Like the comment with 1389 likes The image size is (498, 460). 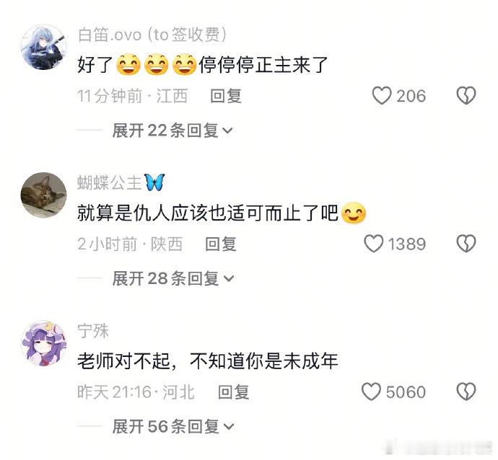pyautogui.click(x=374, y=244)
